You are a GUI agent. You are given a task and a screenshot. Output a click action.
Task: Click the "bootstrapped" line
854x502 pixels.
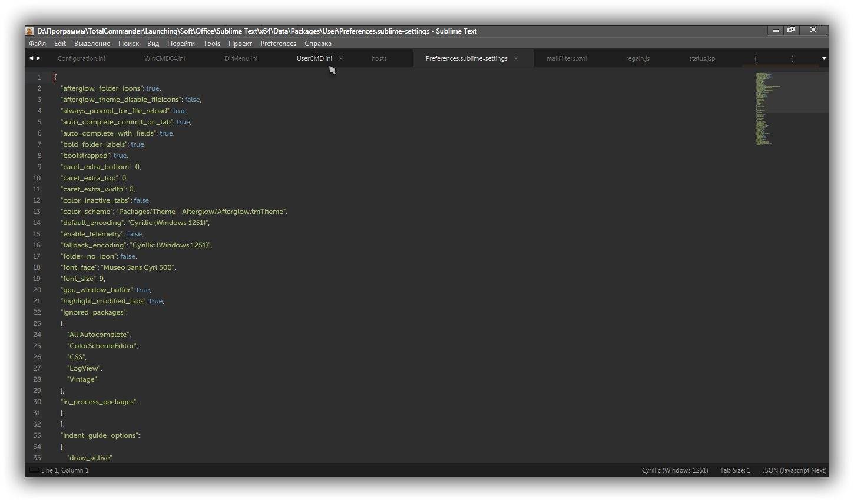click(x=94, y=156)
